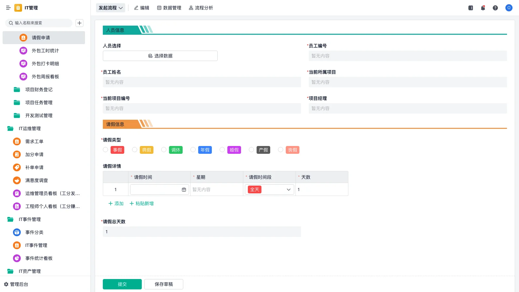Select the 事假 leave type radio button
This screenshot has height=292, width=519.
(105, 150)
